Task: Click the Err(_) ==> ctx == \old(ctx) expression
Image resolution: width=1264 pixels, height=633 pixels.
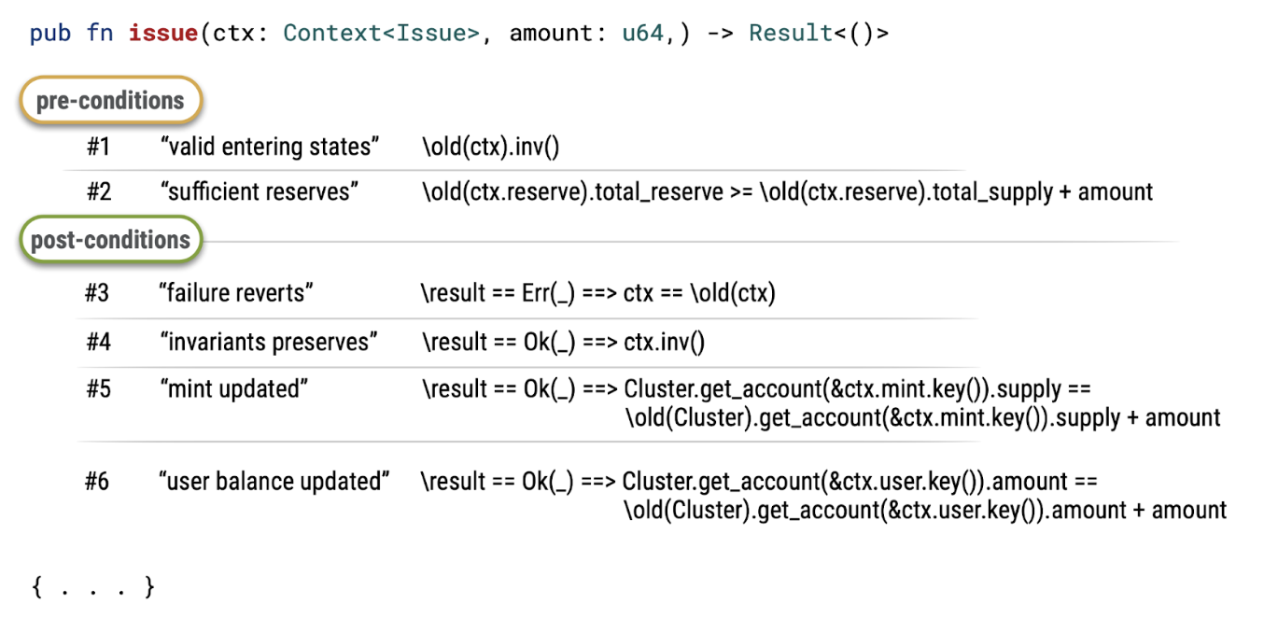Action: (598, 293)
